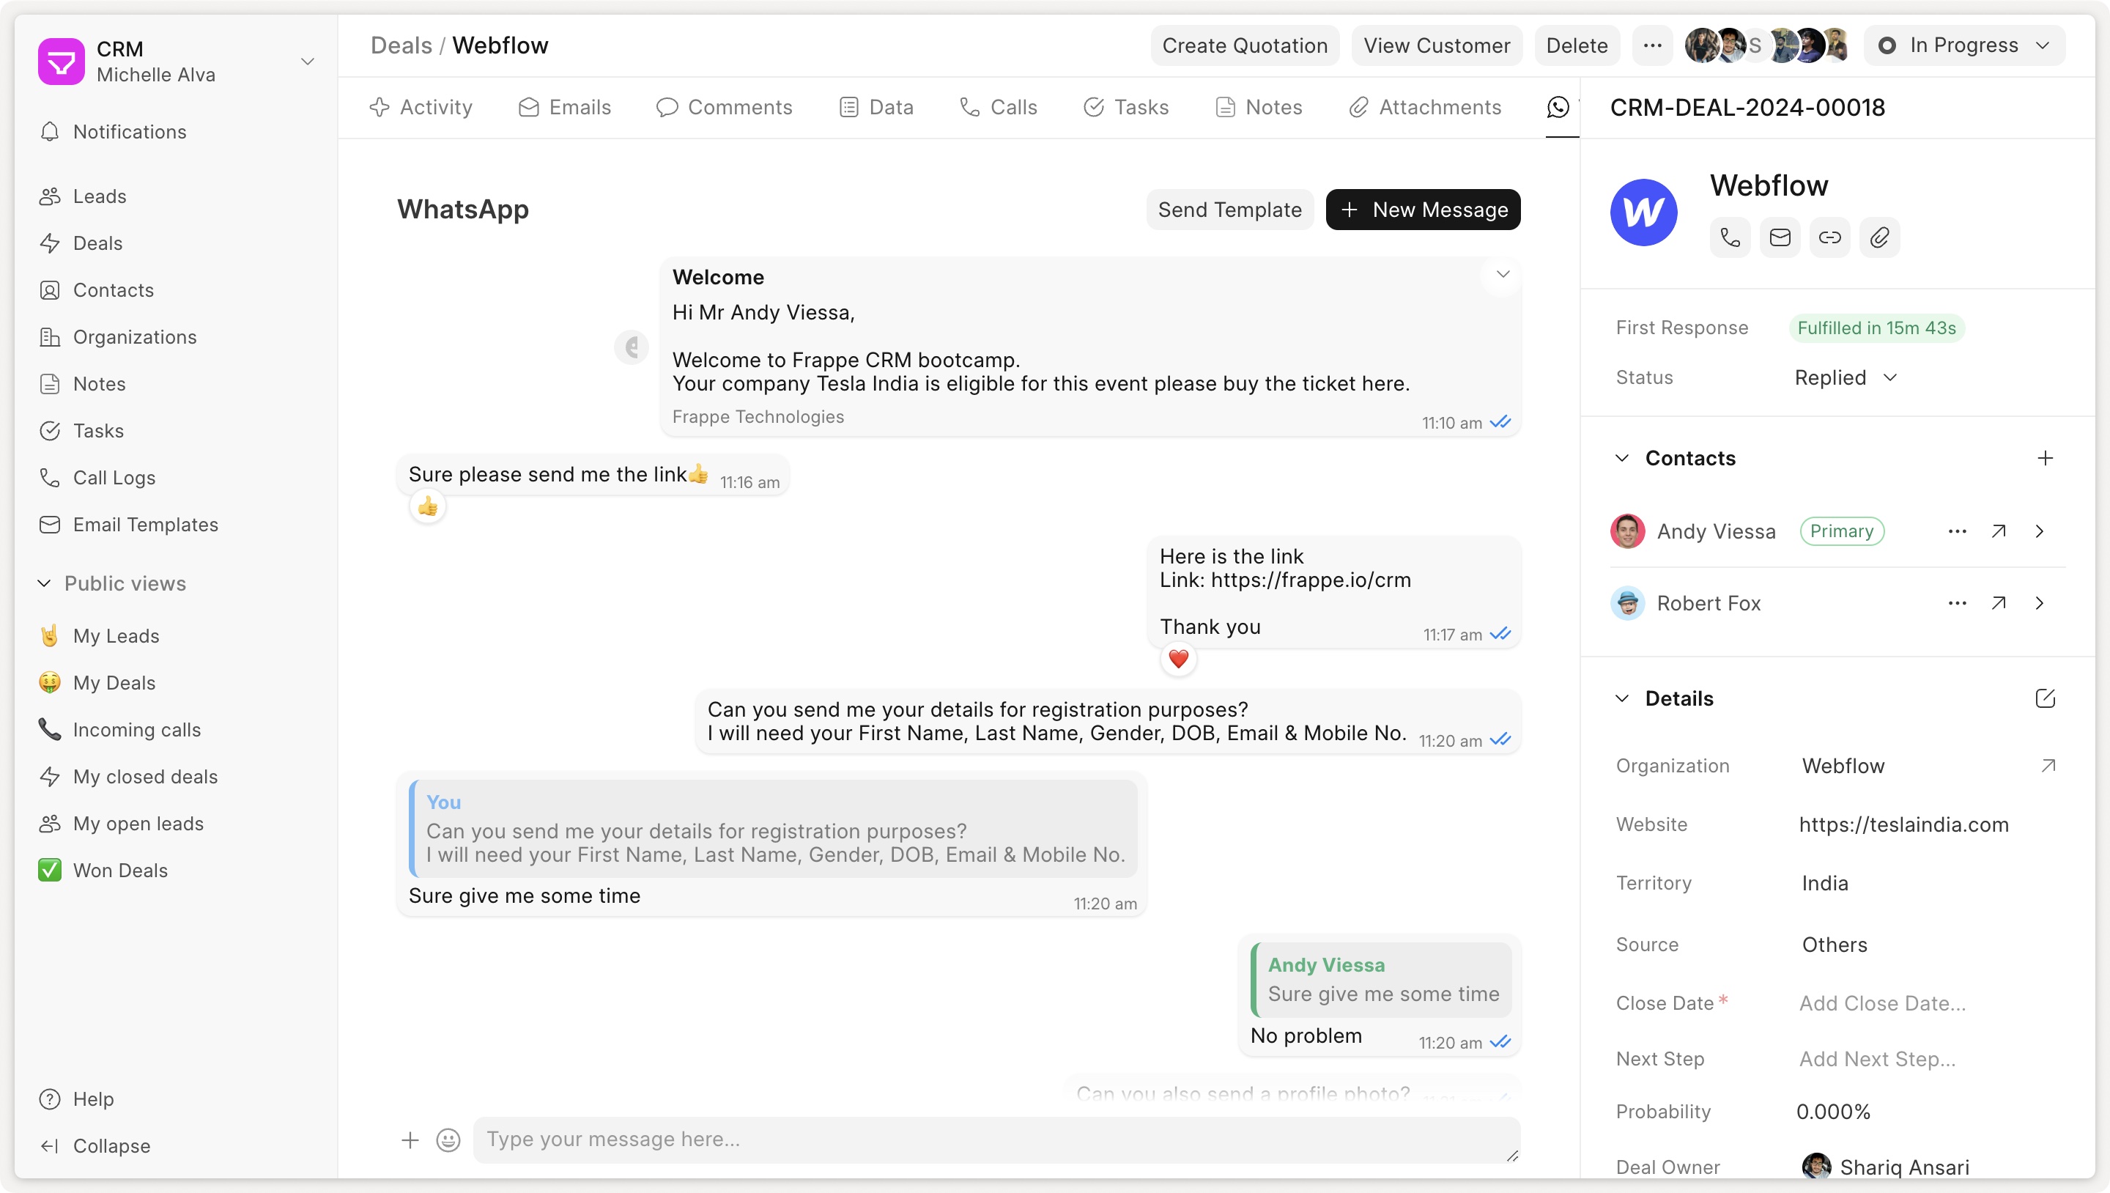Open Leads in sidebar
The width and height of the screenshot is (2110, 1193).
[99, 196]
